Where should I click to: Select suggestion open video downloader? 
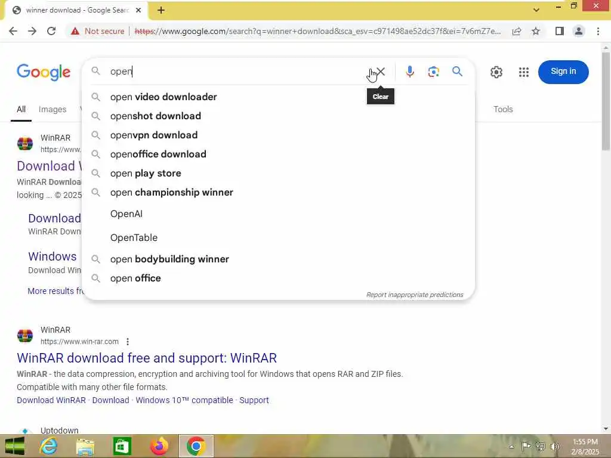coord(279,97)
